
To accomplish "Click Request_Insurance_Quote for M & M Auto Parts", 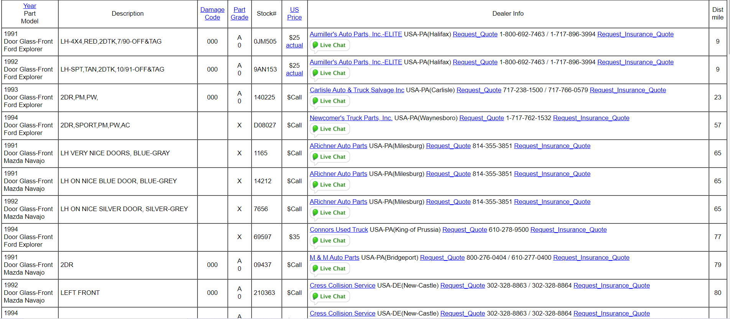I will pos(591,257).
